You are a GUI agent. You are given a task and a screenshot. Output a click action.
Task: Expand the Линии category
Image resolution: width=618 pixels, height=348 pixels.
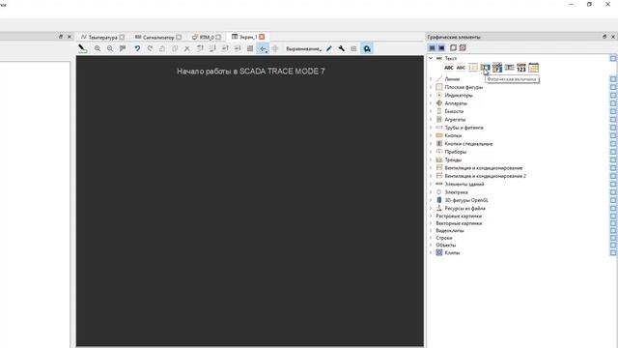(431, 79)
